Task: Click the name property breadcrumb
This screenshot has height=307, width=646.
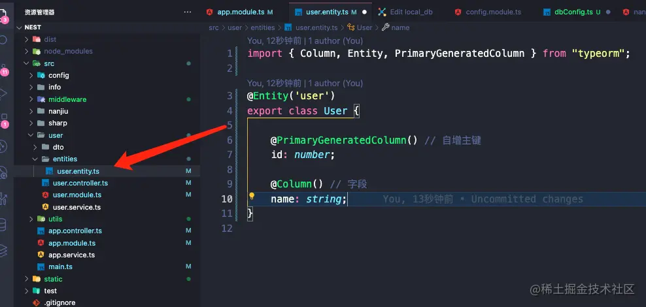Action: 400,27
